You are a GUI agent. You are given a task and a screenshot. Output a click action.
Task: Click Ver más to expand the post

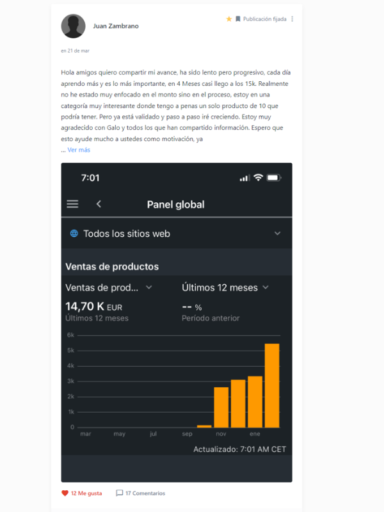79,150
